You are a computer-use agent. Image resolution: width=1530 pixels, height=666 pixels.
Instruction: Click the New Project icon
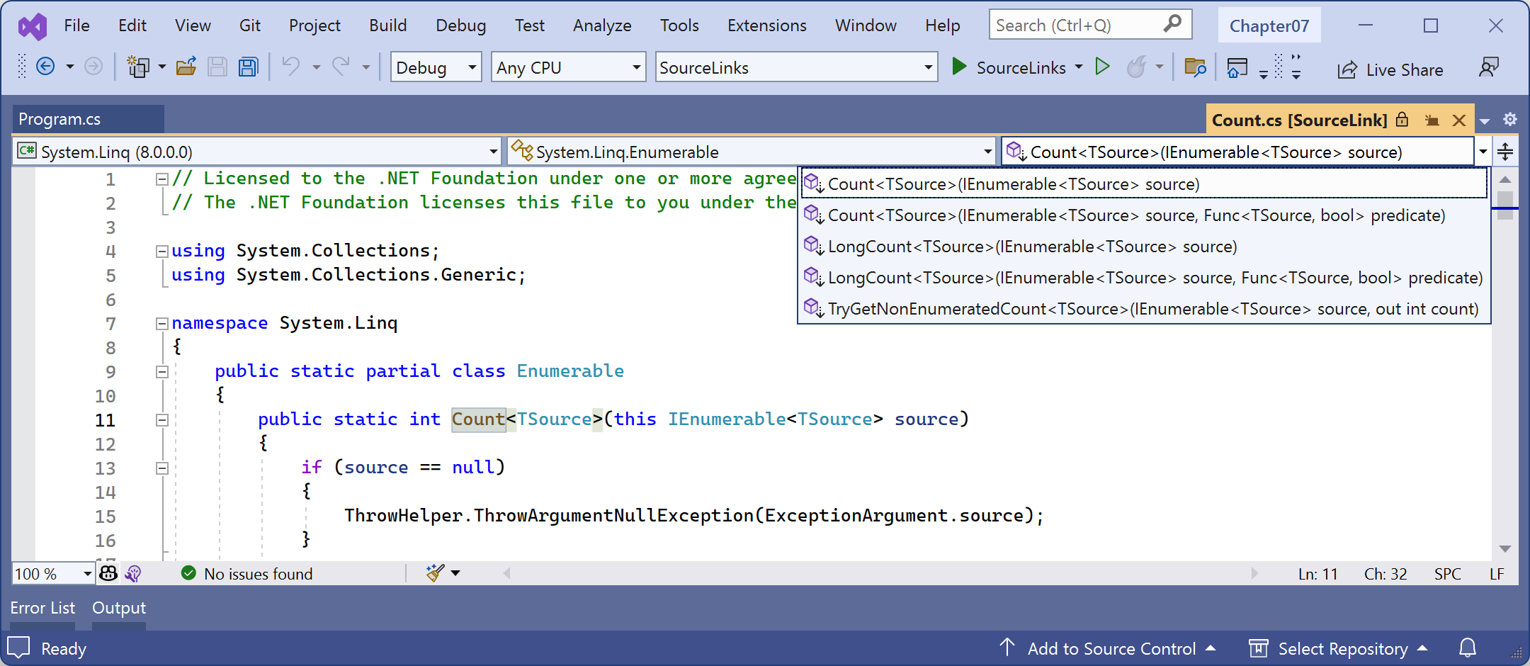(x=137, y=67)
